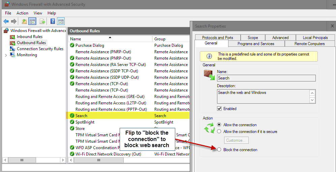Viewport: 336px width, 172px height.
Task: Click green check icon beside Purchase Dialog
Action: pyautogui.click(x=72, y=45)
